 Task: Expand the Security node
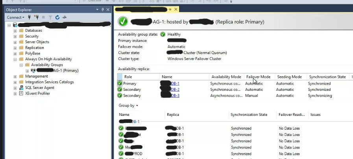(15, 36)
